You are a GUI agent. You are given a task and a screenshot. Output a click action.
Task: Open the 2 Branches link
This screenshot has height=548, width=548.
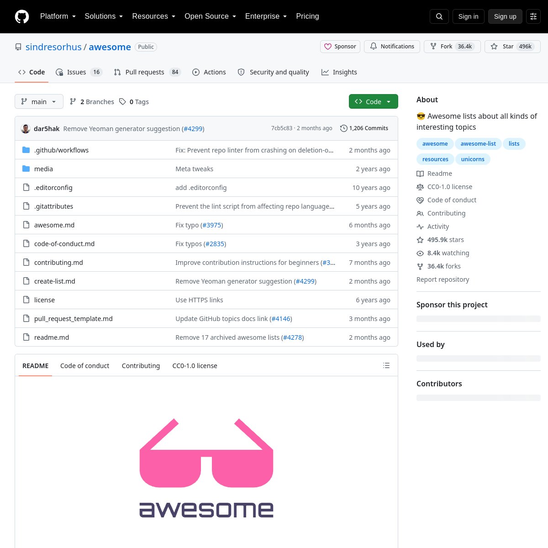pyautogui.click(x=92, y=102)
